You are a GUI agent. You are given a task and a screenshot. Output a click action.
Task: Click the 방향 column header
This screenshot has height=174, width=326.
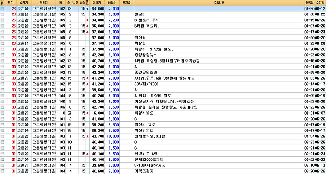coord(75,3)
